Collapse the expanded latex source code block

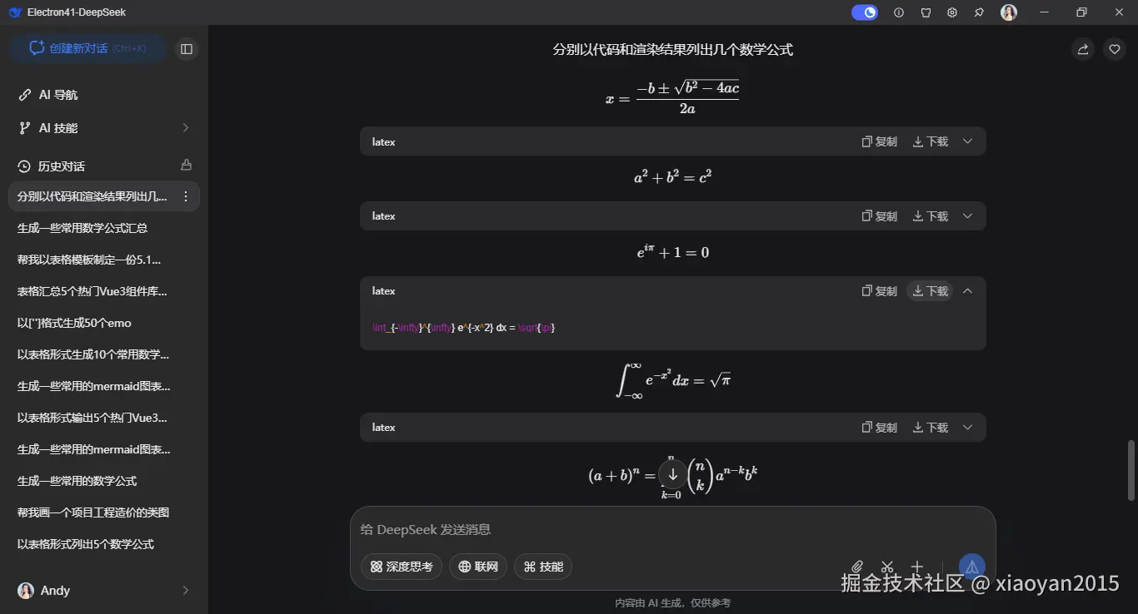967,290
